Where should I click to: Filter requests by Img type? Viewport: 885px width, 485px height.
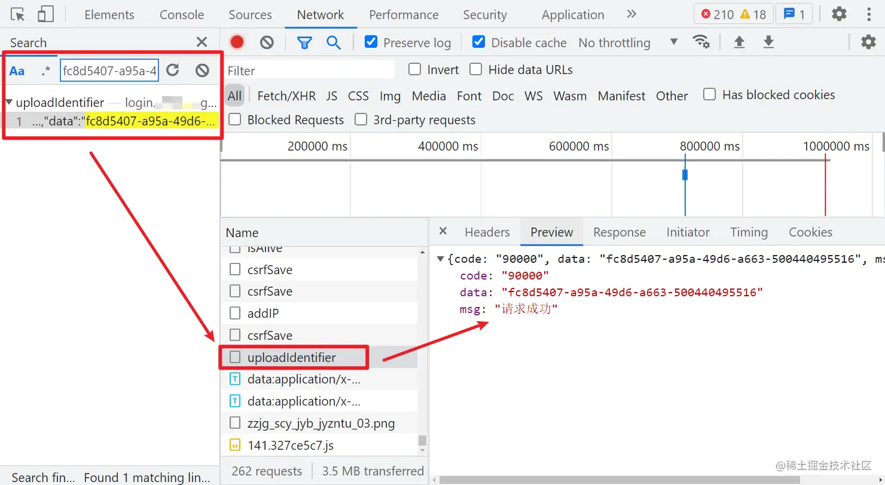tap(390, 96)
